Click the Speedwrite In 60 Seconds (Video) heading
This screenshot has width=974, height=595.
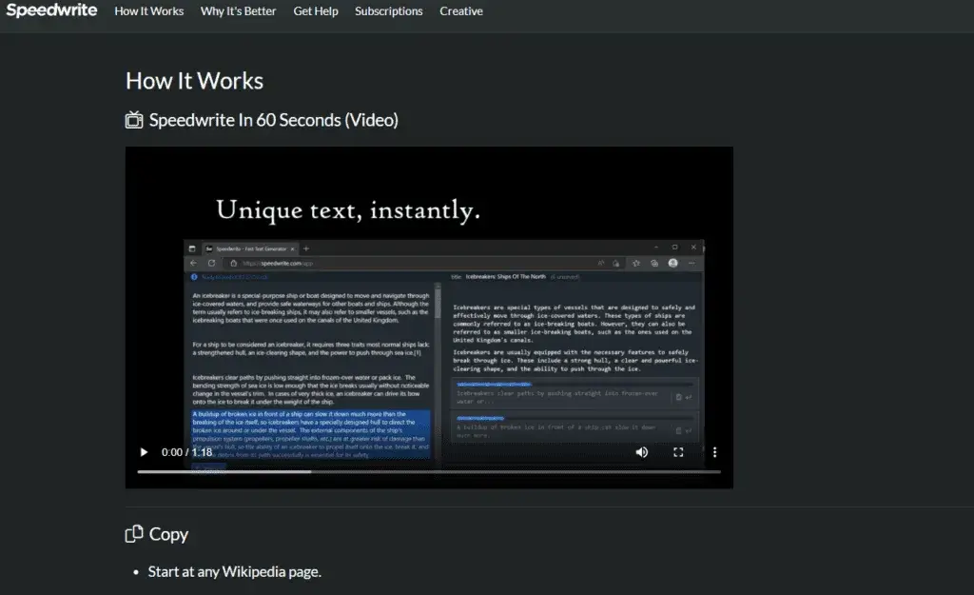273,120
